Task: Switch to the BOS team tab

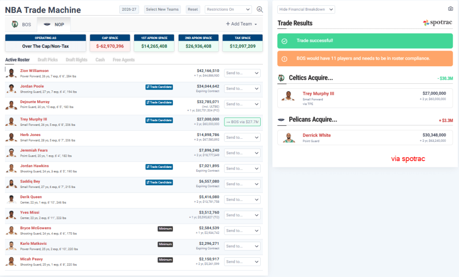Action: 21,24
